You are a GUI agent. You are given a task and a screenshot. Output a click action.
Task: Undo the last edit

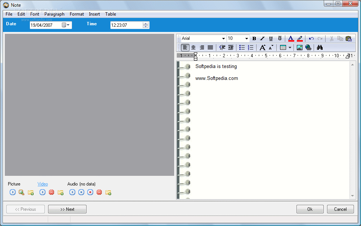coord(311,39)
